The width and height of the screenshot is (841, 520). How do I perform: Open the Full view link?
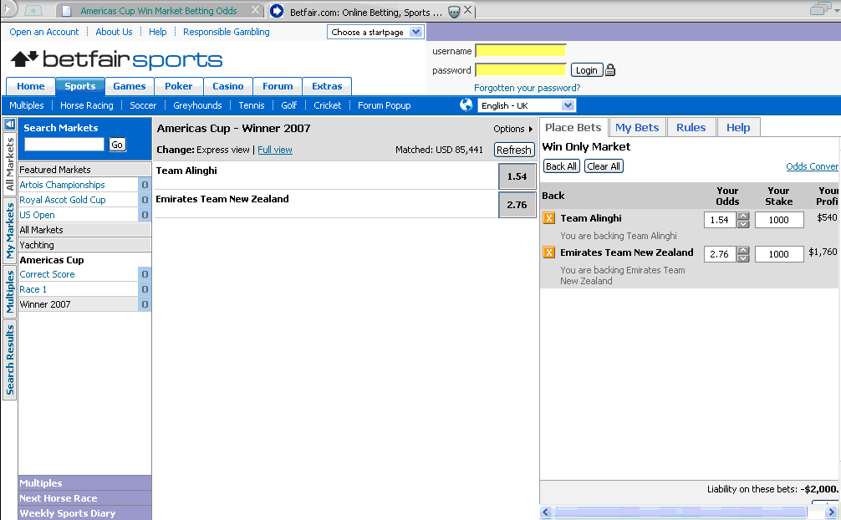[275, 150]
